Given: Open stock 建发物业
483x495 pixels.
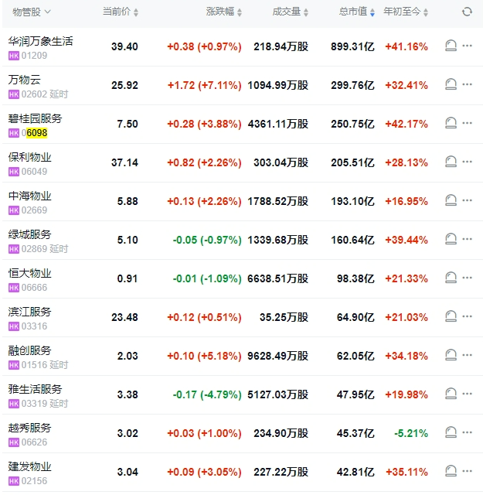Looking at the screenshot, I should (29, 466).
